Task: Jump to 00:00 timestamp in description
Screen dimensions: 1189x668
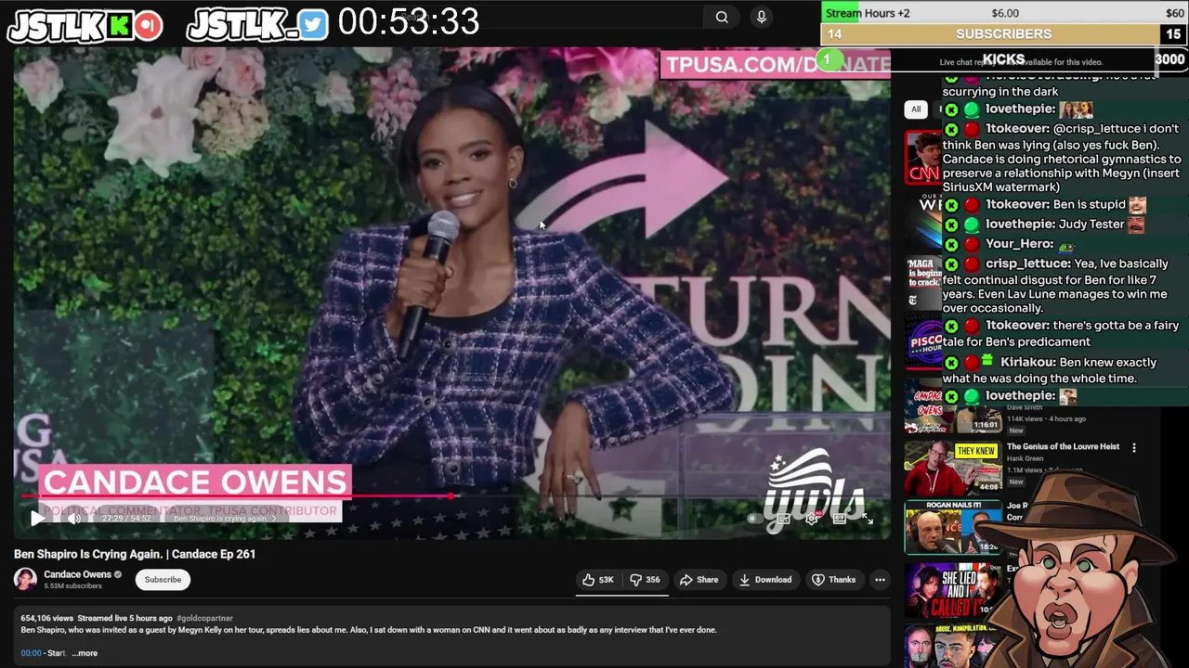Action: (31, 653)
